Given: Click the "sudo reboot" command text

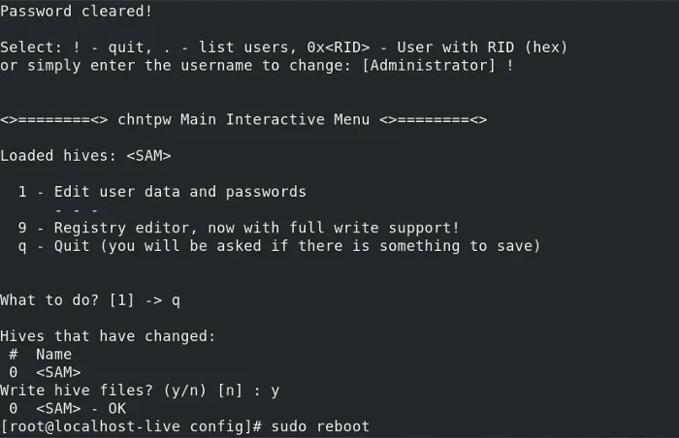Looking at the screenshot, I should tap(320, 427).
